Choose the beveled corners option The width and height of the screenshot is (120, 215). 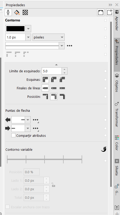point(62,79)
